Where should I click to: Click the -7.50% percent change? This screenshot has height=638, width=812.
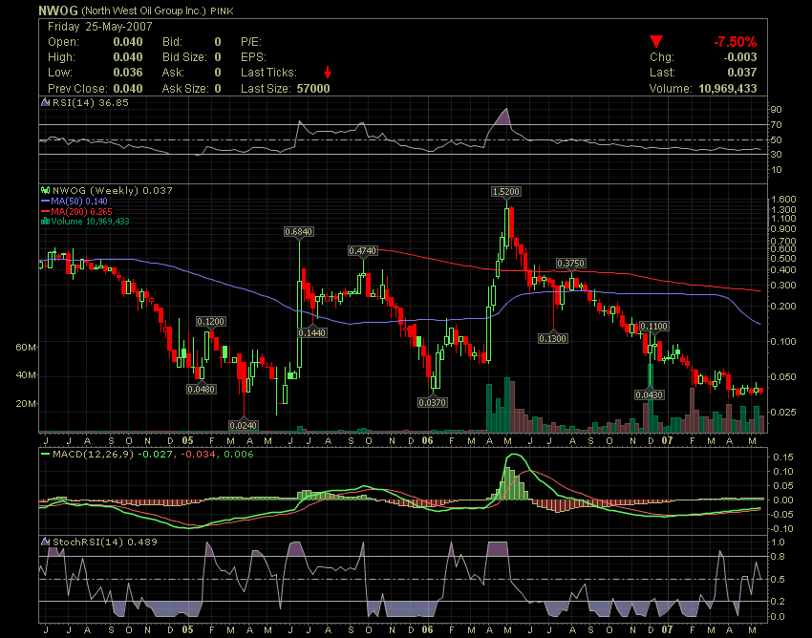point(735,42)
